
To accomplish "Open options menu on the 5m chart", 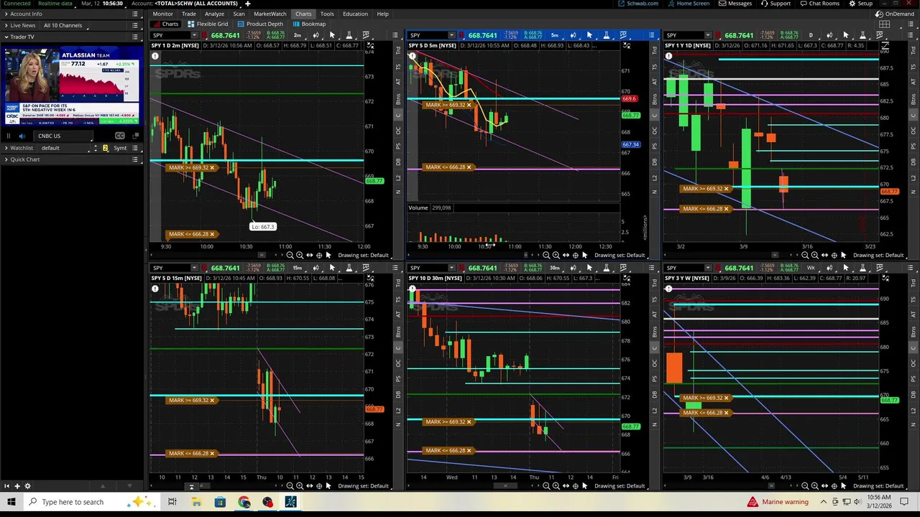I will pyautogui.click(x=651, y=35).
